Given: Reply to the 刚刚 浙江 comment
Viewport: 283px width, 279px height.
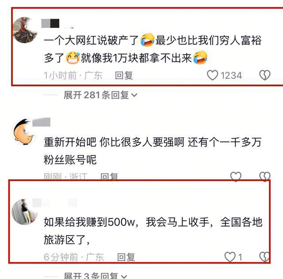Looking at the screenshot, I should 109,176.
